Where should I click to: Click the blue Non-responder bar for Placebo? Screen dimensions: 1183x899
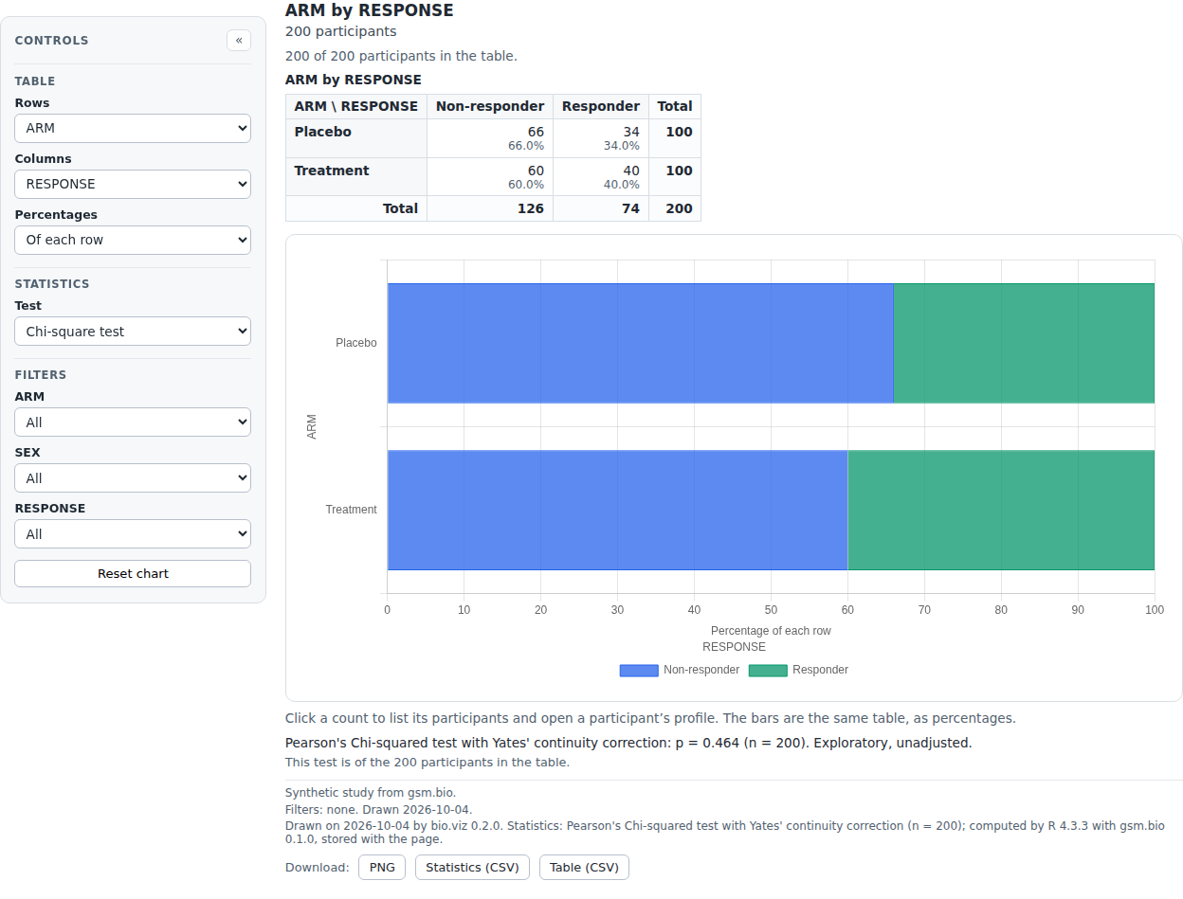(641, 343)
